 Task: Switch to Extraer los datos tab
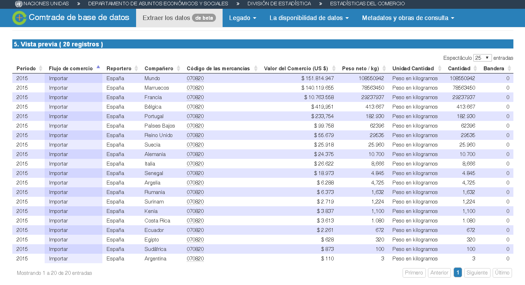[179, 18]
